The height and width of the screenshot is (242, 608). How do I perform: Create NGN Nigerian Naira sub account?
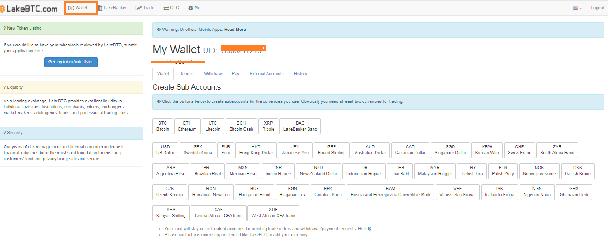point(537,192)
